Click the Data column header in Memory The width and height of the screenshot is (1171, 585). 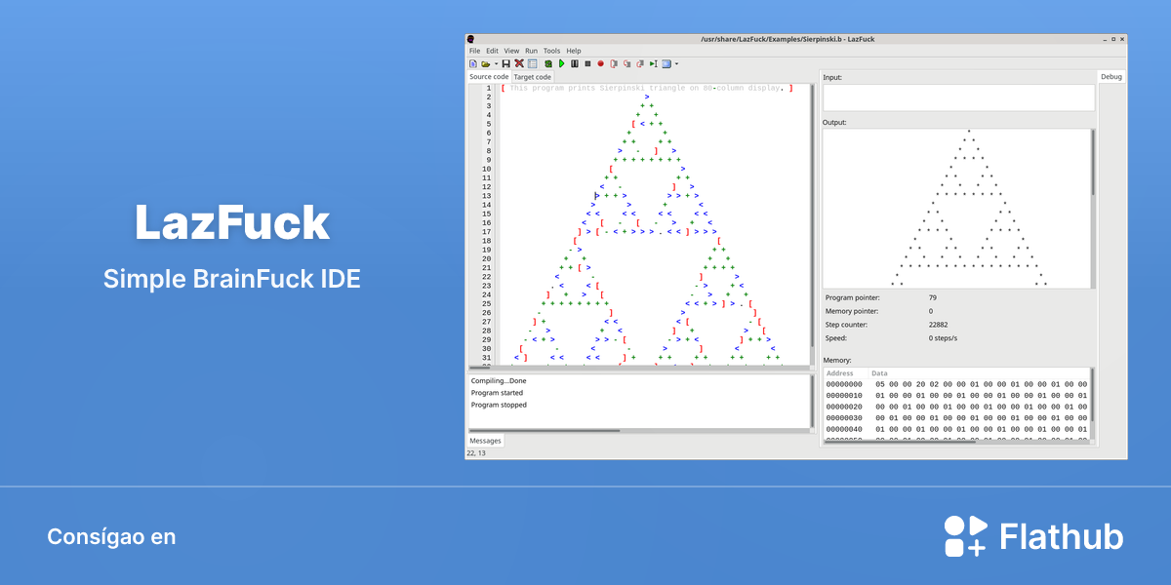879,373
